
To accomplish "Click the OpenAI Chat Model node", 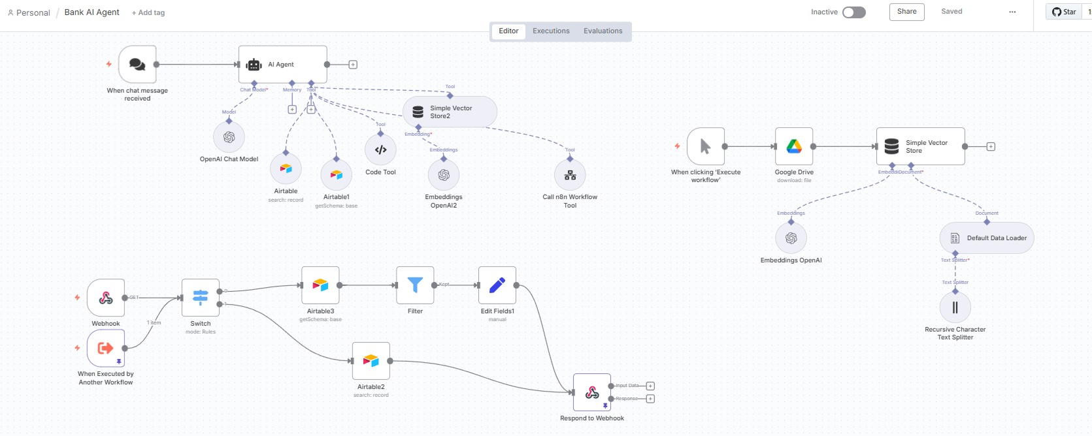I will coord(229,137).
